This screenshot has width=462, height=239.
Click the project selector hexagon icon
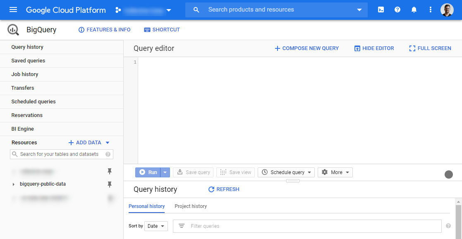[118, 10]
